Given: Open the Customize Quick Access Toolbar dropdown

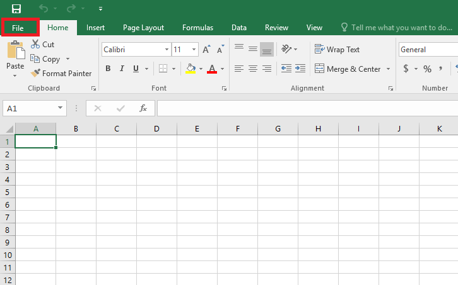Looking at the screenshot, I should [x=100, y=9].
